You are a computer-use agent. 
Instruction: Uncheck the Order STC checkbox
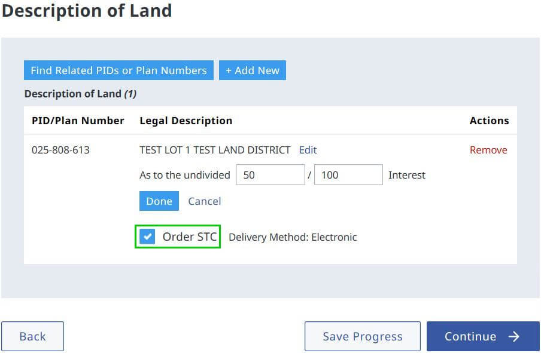pyautogui.click(x=147, y=237)
